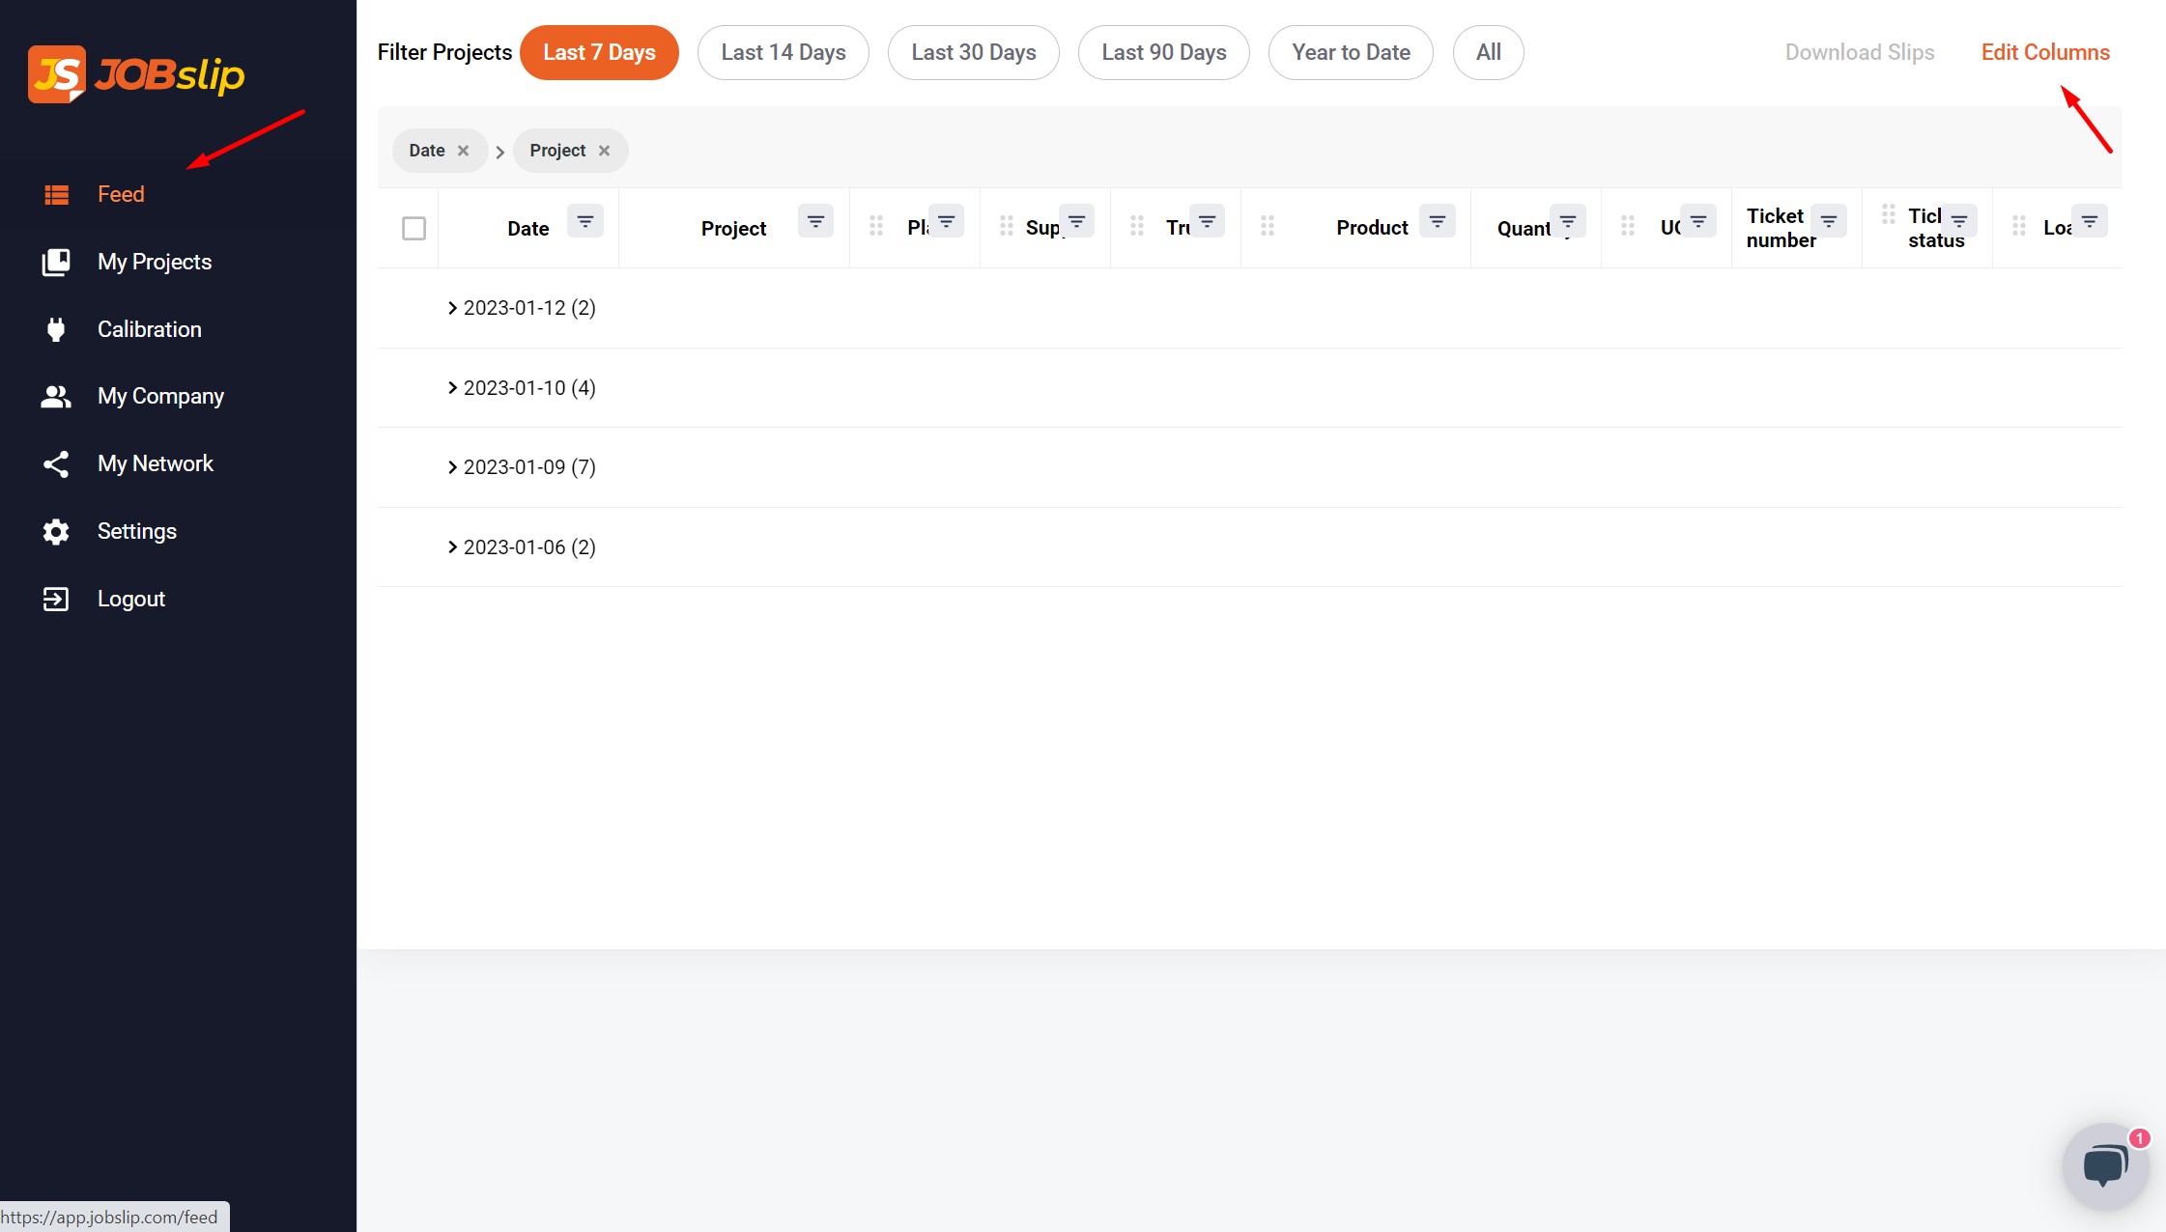Open the chat support bubble
This screenshot has height=1232, width=2166.
pyautogui.click(x=2104, y=1165)
